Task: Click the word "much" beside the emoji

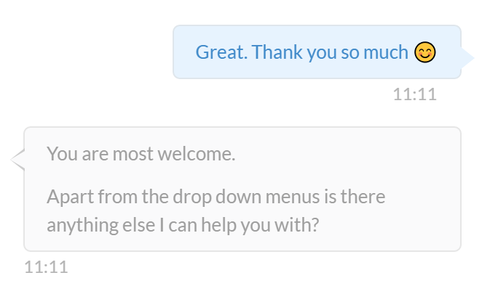Action: tap(386, 52)
